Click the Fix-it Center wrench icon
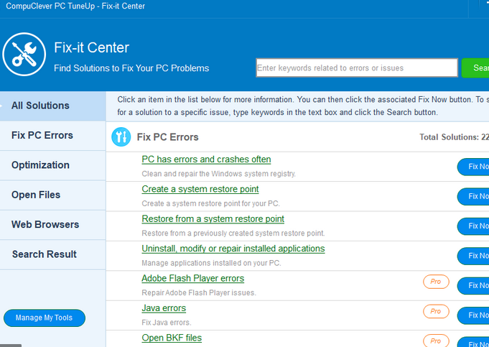Screen dimensions: 489x347 [24, 56]
